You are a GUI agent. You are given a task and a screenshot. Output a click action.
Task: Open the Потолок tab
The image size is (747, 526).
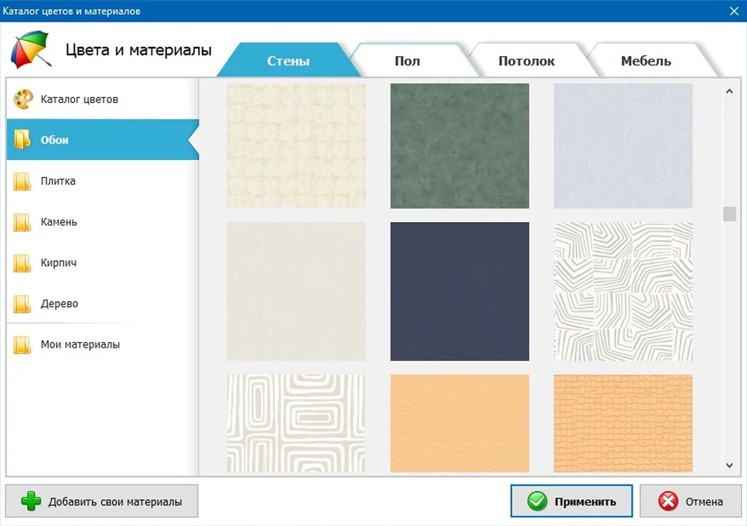click(527, 61)
